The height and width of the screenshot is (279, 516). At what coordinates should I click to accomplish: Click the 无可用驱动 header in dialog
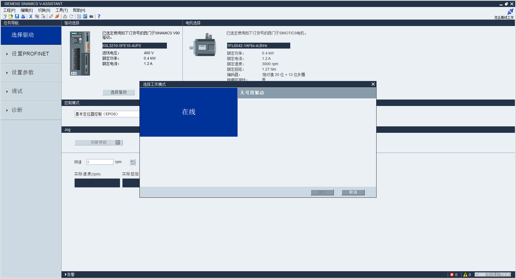click(x=307, y=93)
